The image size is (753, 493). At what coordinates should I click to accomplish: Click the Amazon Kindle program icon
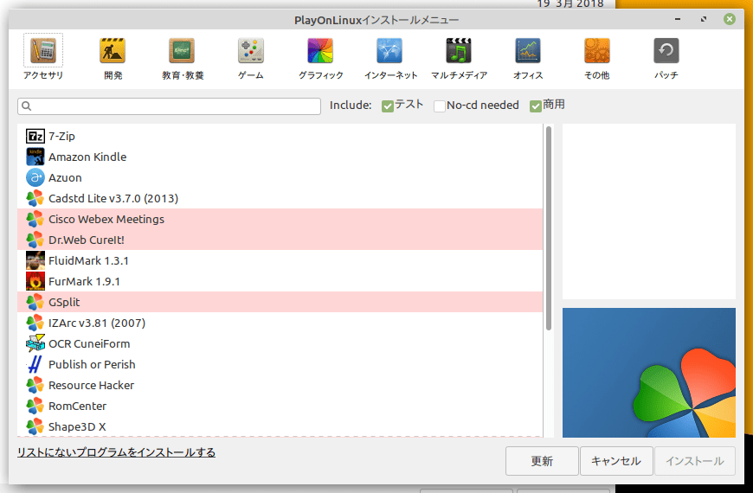[x=35, y=157]
